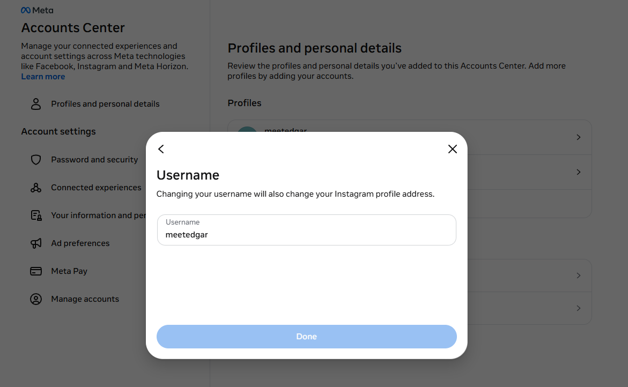Click the Ad preferences megaphone icon
Image resolution: width=628 pixels, height=387 pixels.
(35, 243)
